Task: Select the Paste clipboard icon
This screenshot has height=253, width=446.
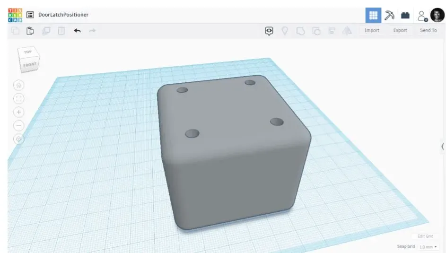Action: coord(30,31)
